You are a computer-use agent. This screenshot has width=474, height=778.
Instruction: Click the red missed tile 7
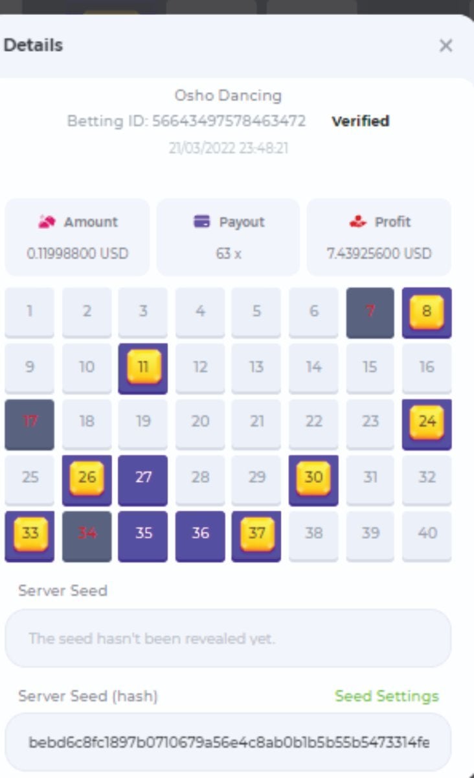tap(370, 312)
